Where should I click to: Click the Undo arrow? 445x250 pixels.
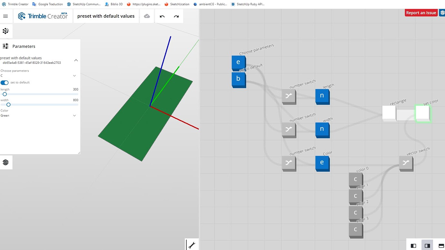coord(162,16)
